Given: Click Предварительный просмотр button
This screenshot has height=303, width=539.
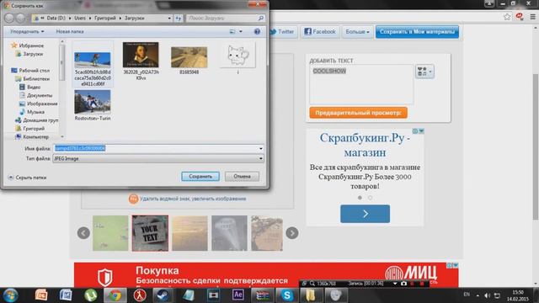Looking at the screenshot, I should point(358,113).
